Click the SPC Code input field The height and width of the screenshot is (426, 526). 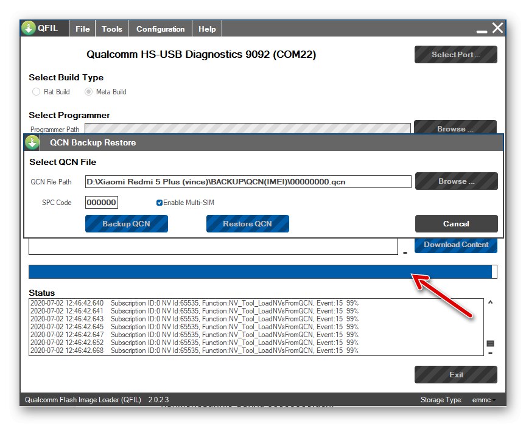pos(101,202)
